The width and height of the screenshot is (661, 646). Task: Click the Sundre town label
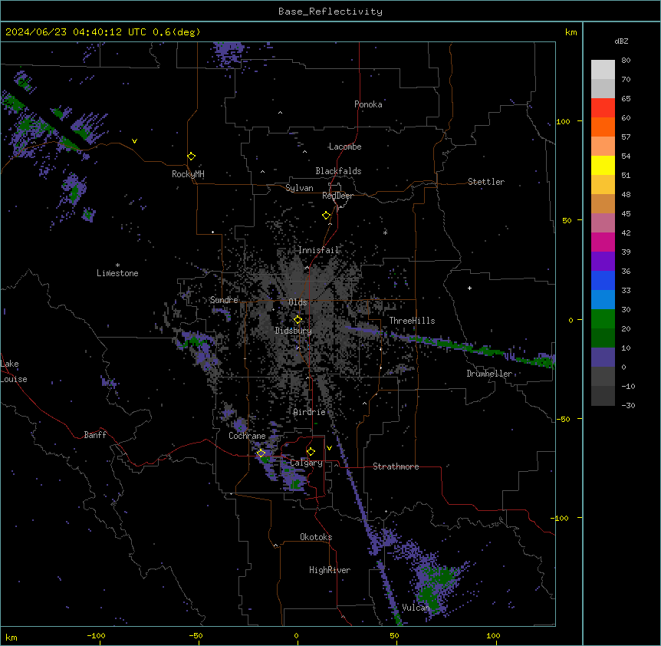pos(224,300)
